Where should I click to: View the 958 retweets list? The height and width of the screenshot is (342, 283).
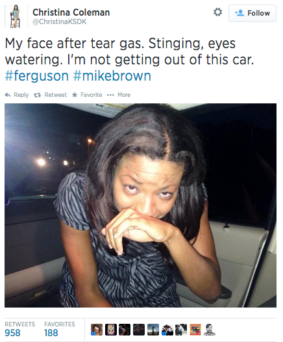[20, 330]
